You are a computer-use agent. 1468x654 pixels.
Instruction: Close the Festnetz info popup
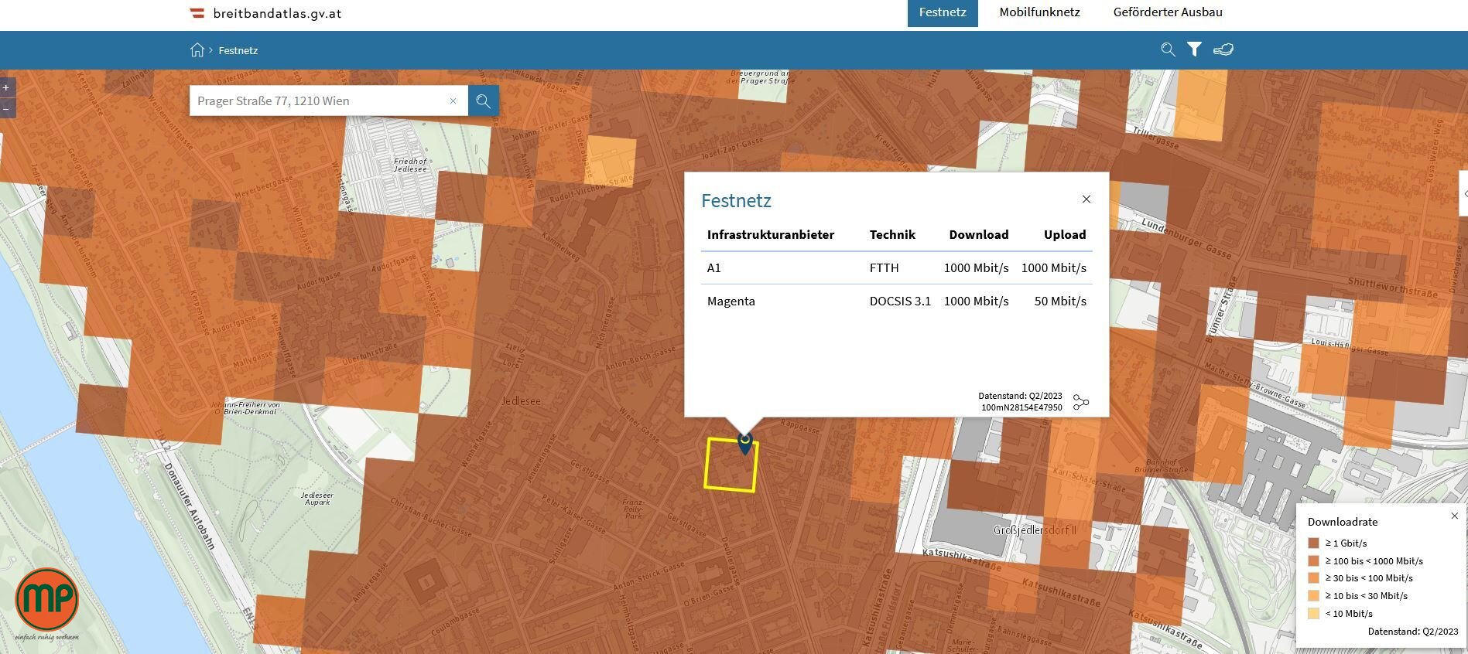[x=1086, y=199]
